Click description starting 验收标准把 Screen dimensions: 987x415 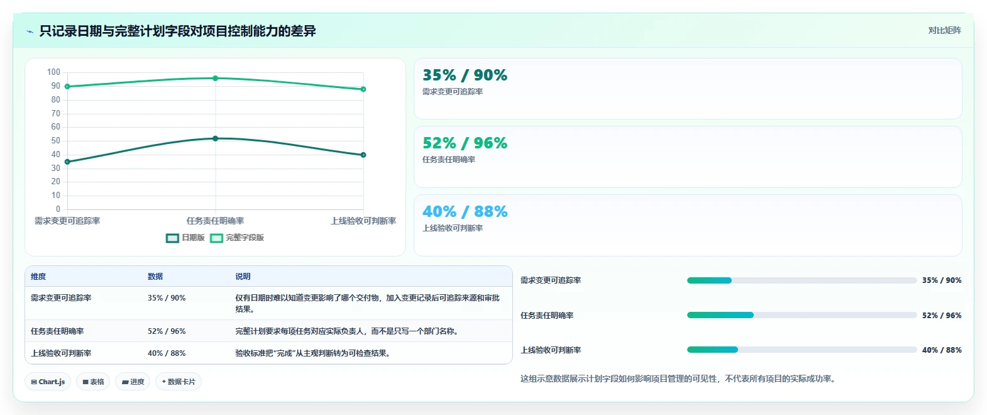pos(314,353)
